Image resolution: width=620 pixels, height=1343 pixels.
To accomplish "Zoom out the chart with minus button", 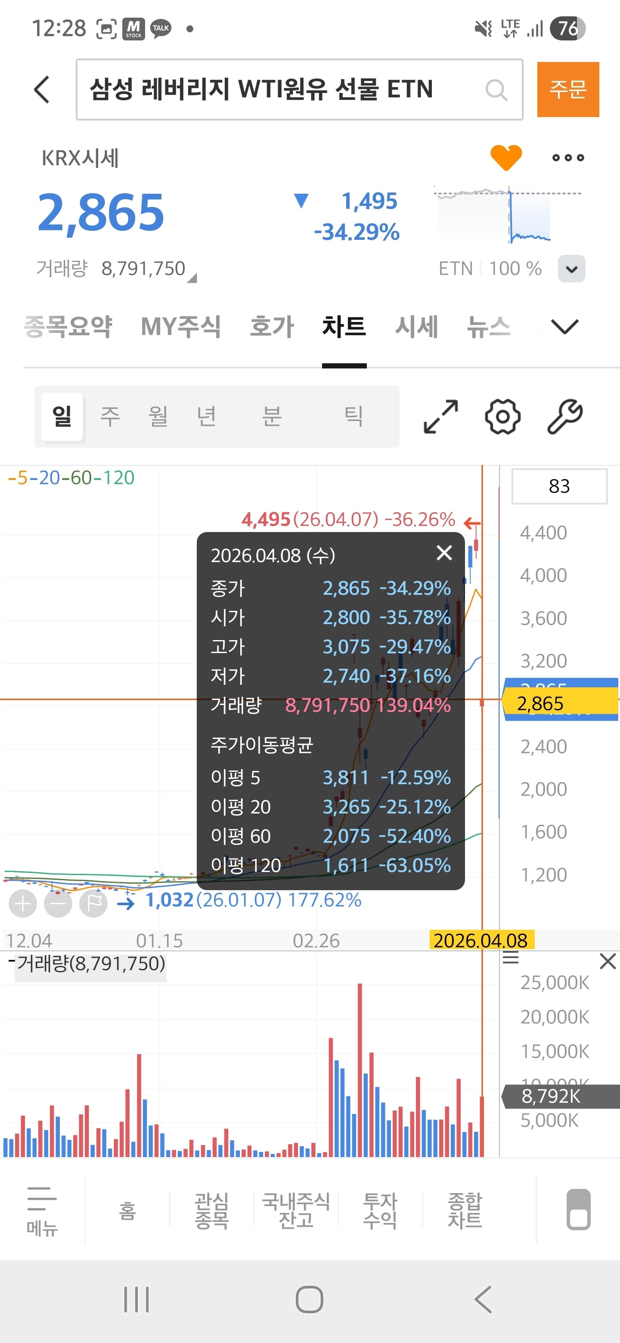I will [58, 904].
